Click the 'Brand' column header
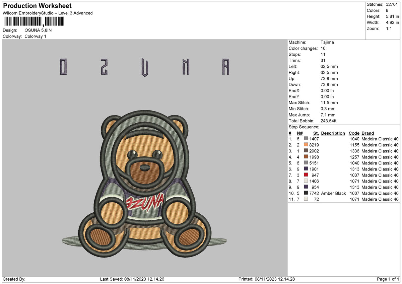 click(368, 133)
